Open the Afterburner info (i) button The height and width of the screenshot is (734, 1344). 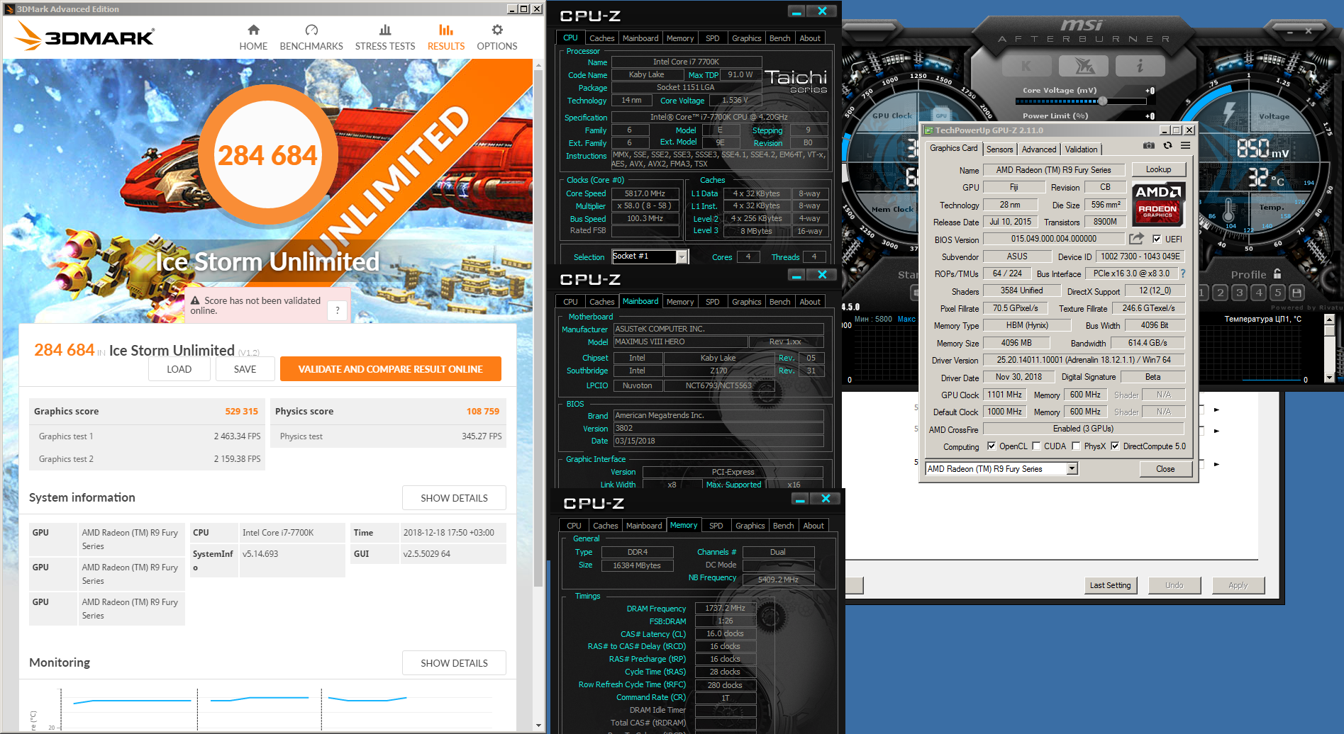pyautogui.click(x=1140, y=66)
